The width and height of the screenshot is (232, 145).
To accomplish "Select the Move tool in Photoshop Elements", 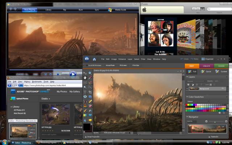I will [85, 73].
